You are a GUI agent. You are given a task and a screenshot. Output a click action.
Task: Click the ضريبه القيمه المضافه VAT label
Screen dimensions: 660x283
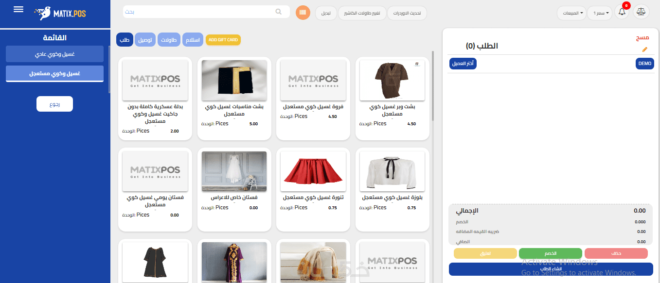point(477,232)
